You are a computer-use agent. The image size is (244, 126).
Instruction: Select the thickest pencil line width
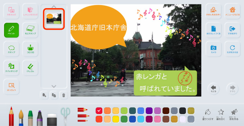point(82,110)
